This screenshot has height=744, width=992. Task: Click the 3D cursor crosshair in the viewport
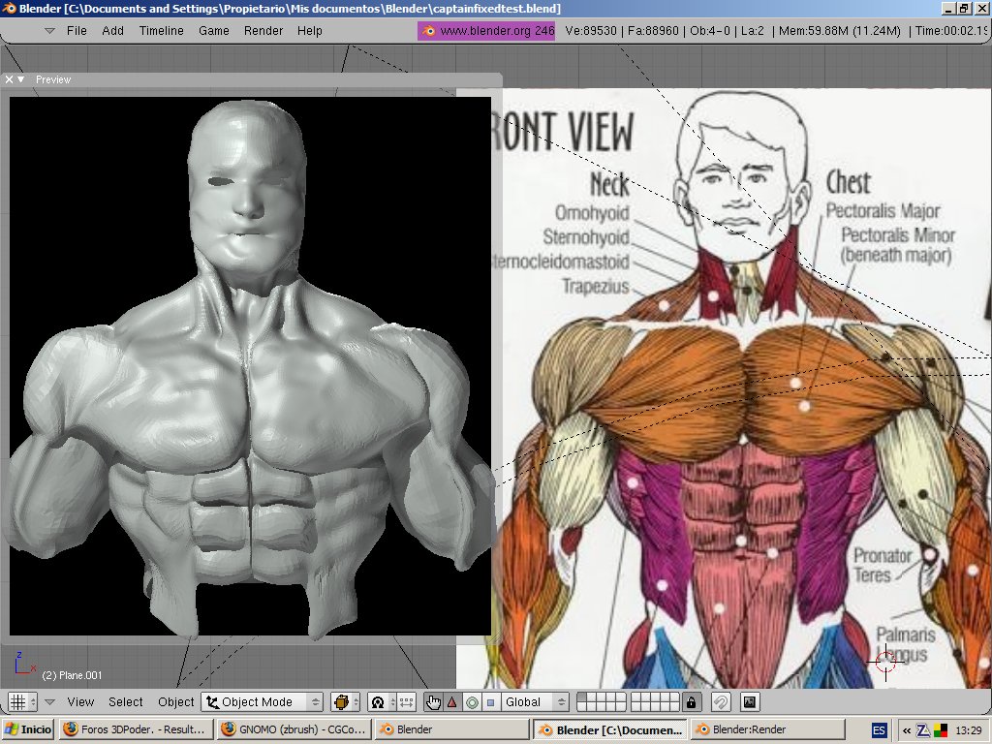tap(885, 662)
